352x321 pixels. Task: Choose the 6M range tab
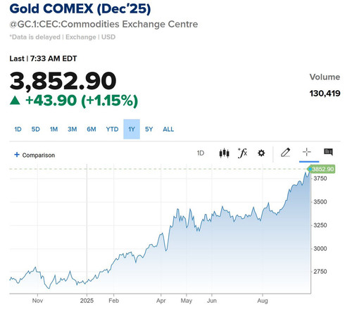(x=92, y=130)
